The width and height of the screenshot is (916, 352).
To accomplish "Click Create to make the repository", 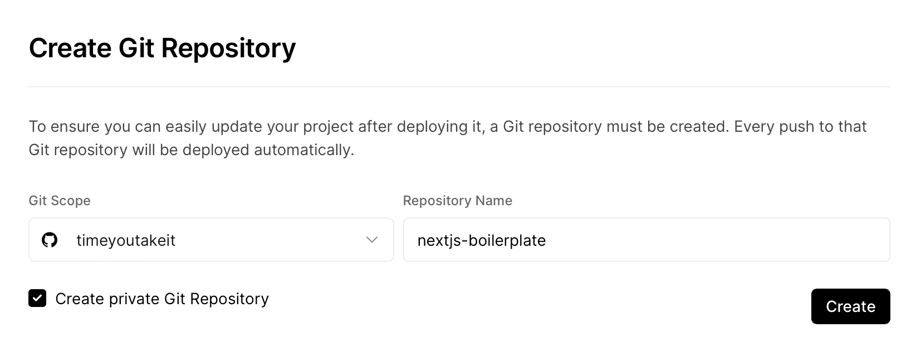I will (850, 306).
